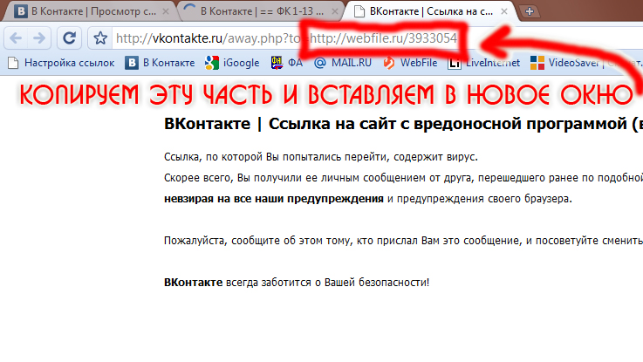The width and height of the screenshot is (643, 362).
Task: Select the 'ВКонтакте | Ссылка на с...' tab
Action: (x=431, y=11)
